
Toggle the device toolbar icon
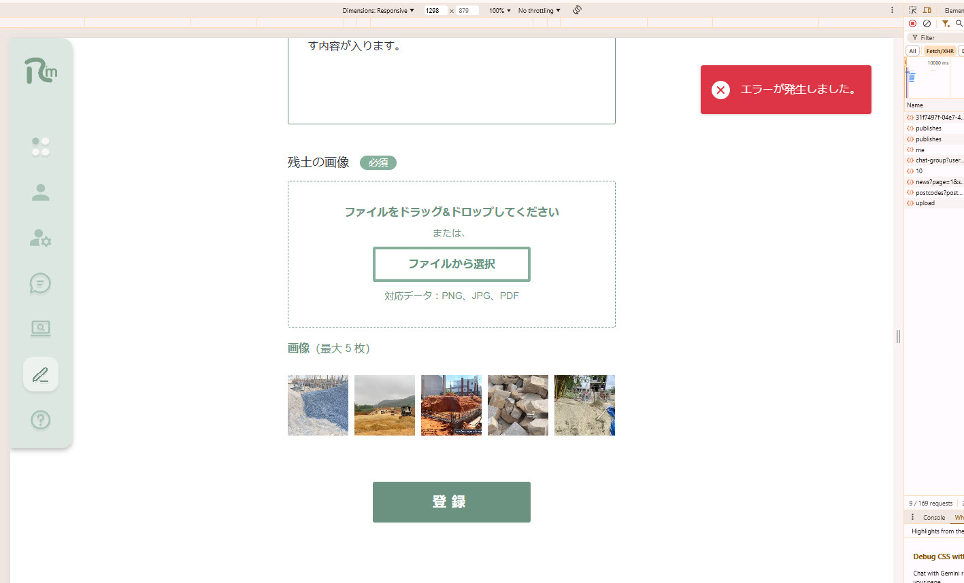point(927,10)
